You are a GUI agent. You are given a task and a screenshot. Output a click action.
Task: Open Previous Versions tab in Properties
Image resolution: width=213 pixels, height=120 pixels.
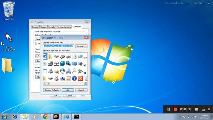tap(64, 27)
